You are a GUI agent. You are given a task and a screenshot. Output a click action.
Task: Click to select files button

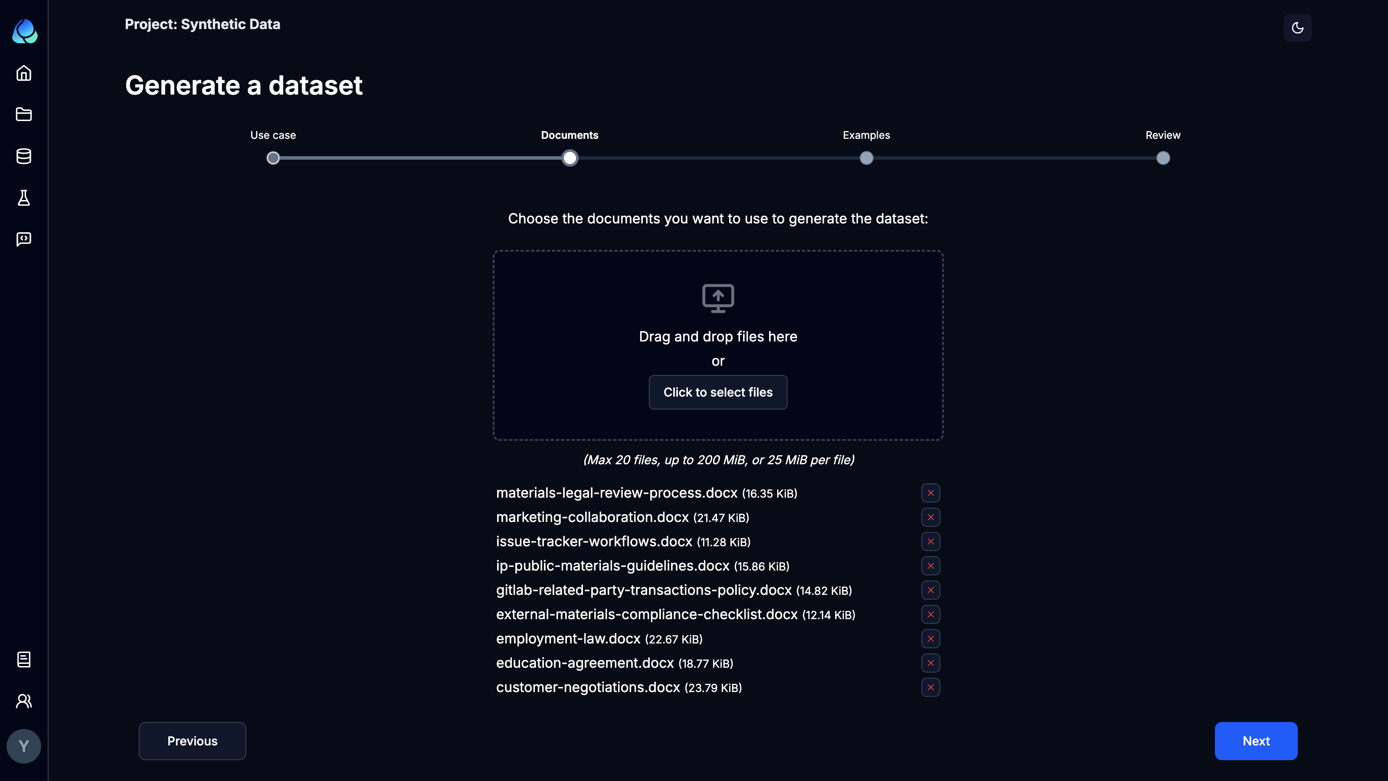(x=718, y=392)
